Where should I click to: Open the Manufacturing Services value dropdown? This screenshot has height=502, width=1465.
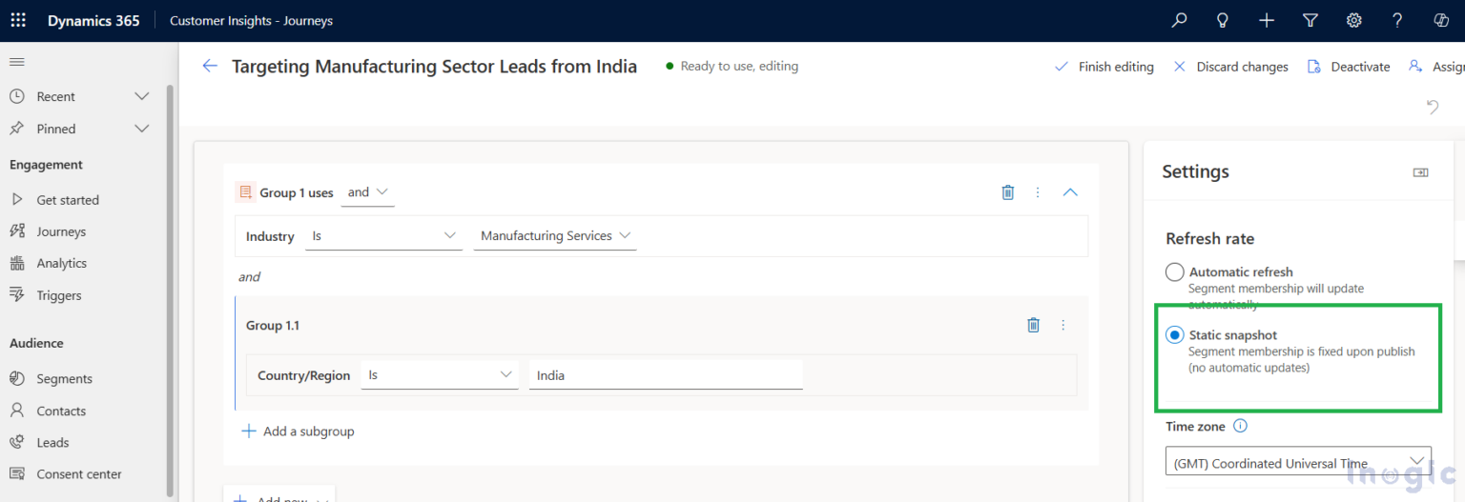[x=555, y=236]
